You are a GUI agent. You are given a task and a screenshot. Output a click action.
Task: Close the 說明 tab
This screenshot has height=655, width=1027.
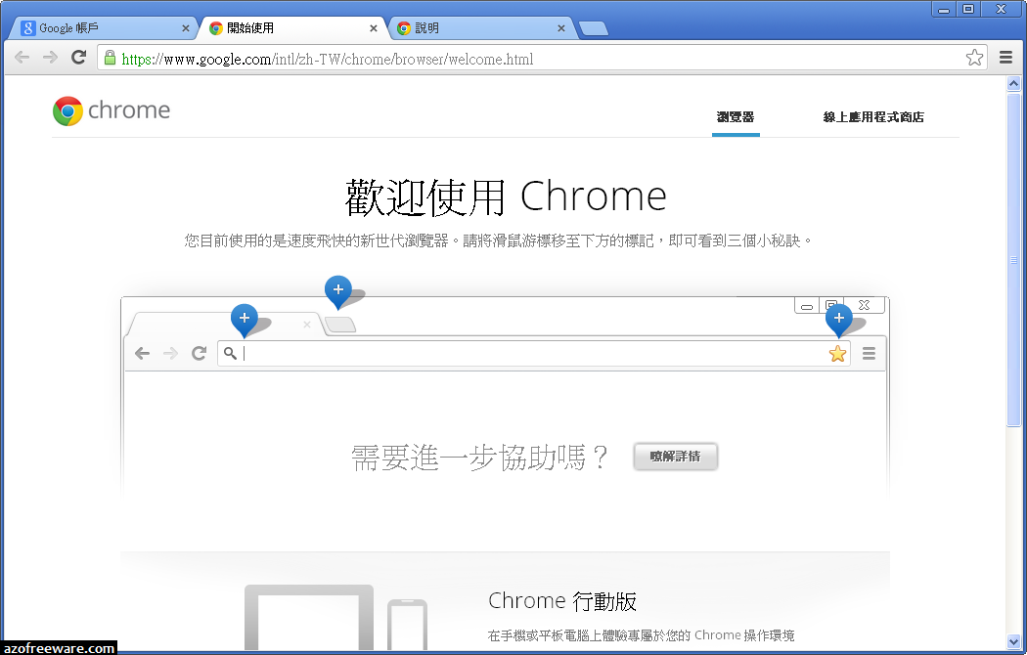(x=560, y=28)
